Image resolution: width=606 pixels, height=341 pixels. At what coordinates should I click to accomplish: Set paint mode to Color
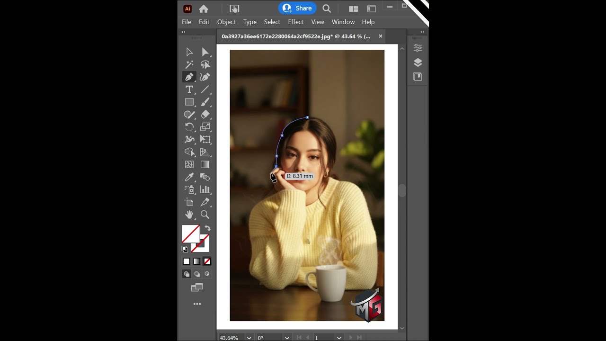click(x=187, y=261)
